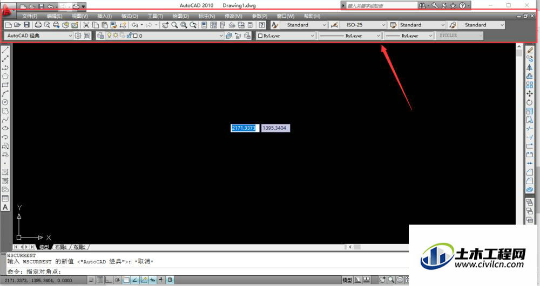The height and width of the screenshot is (286, 540).
Task: Open Plot Preview icon
Action: [x=47, y=25]
